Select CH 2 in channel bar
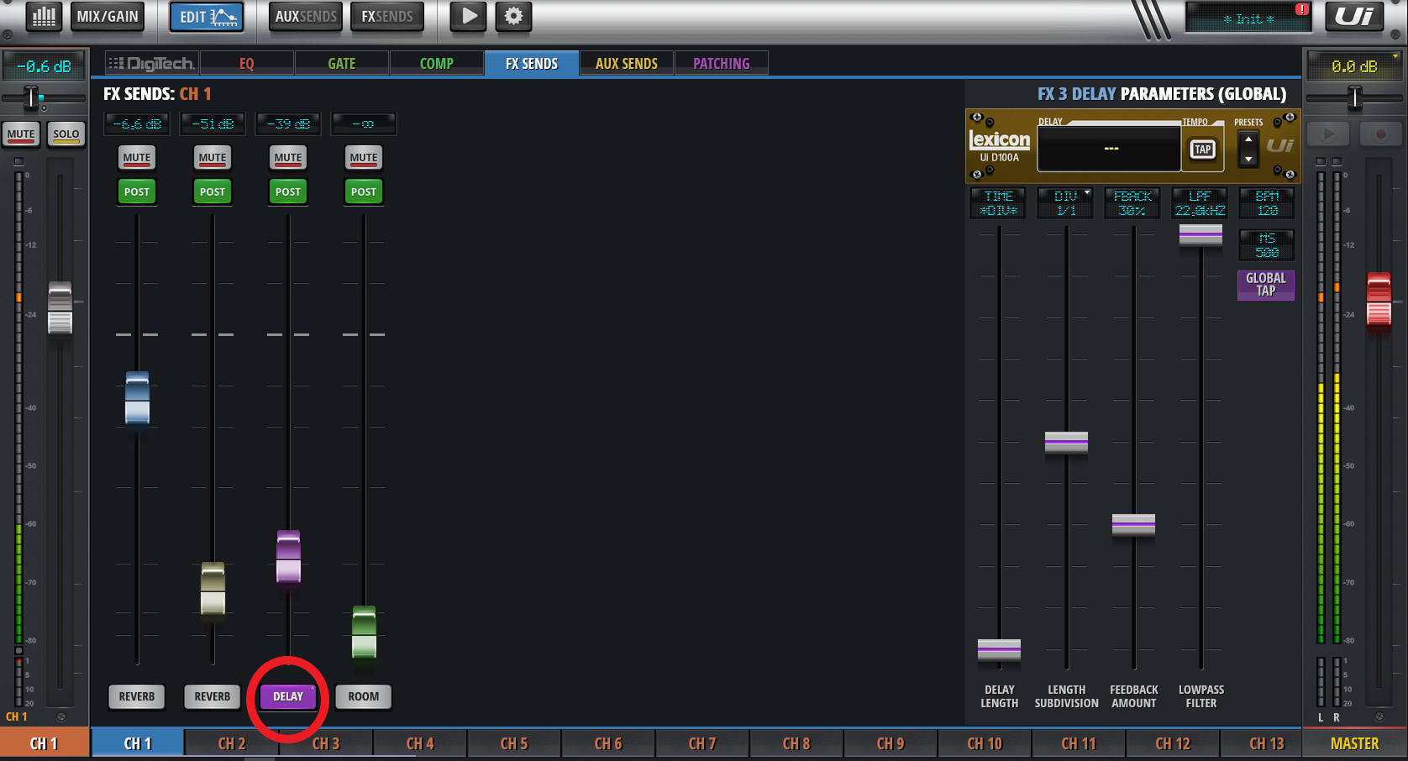The image size is (1408, 761). point(232,743)
